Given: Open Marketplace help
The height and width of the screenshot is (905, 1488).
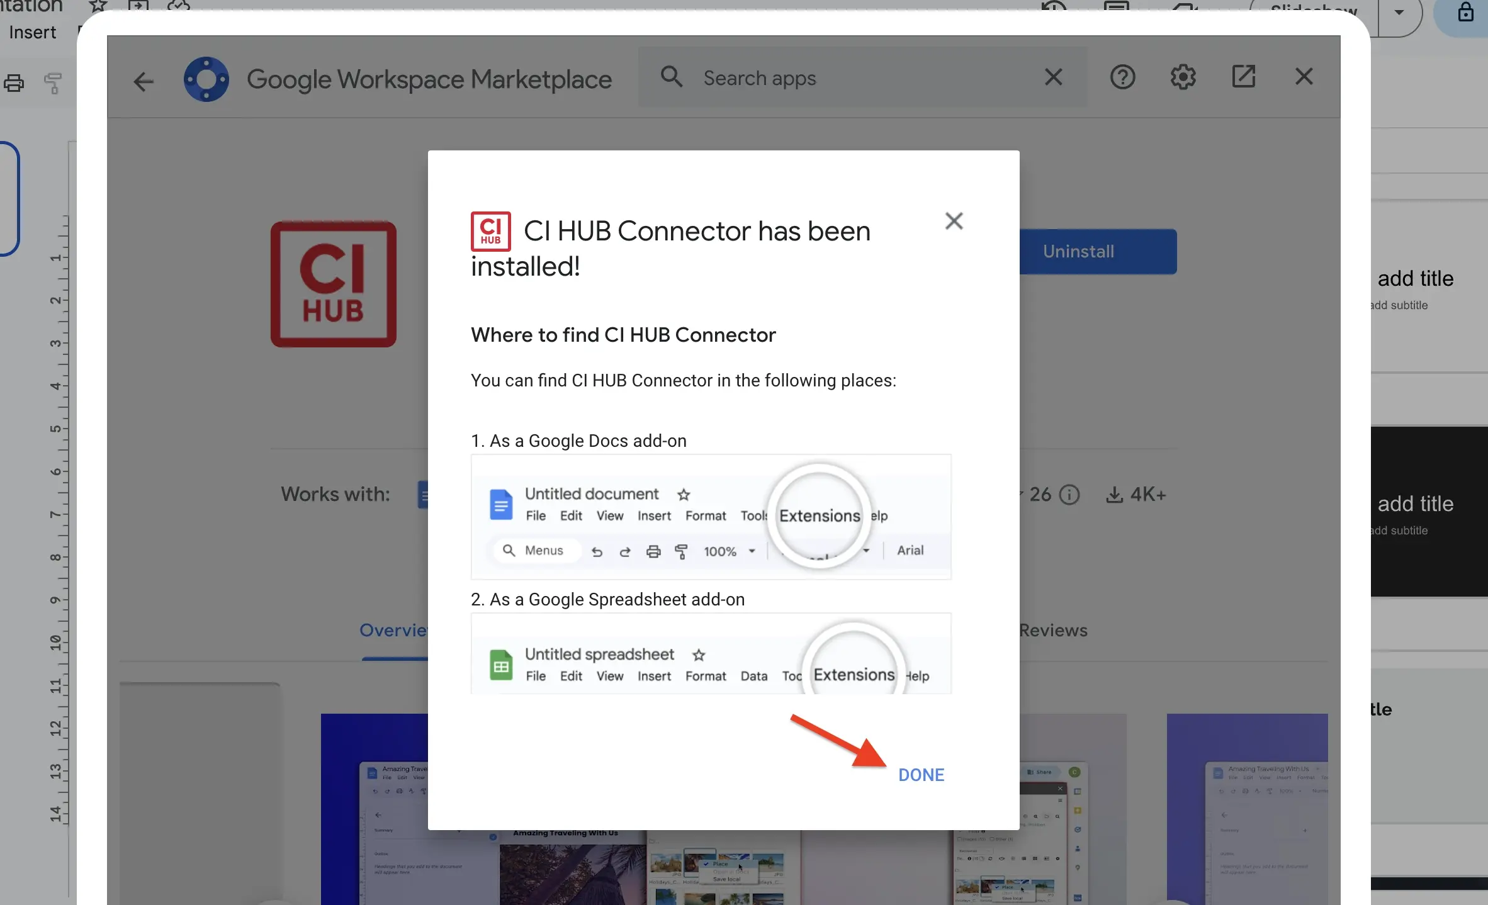Looking at the screenshot, I should click(1122, 77).
